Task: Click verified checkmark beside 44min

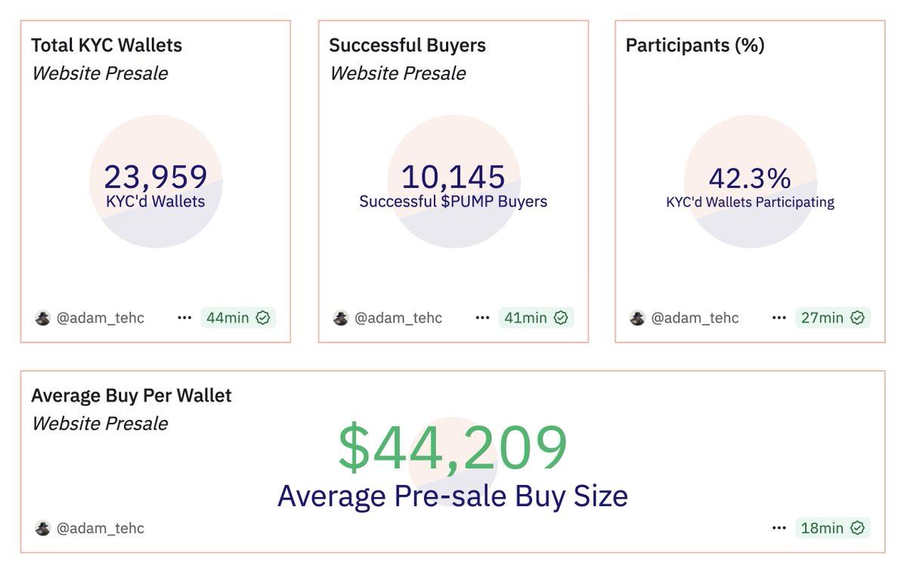Action: pos(263,318)
